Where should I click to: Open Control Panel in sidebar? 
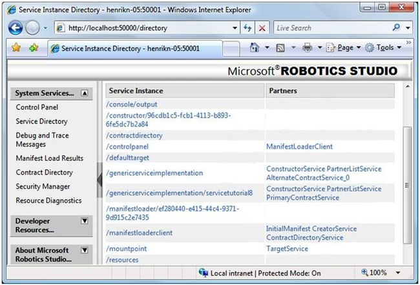37,107
